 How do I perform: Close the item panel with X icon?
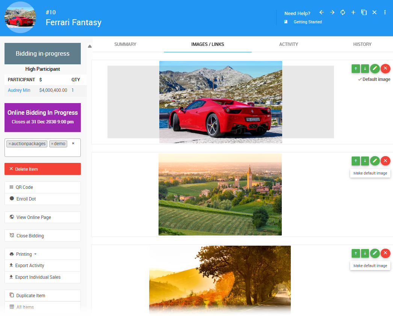(375, 12)
